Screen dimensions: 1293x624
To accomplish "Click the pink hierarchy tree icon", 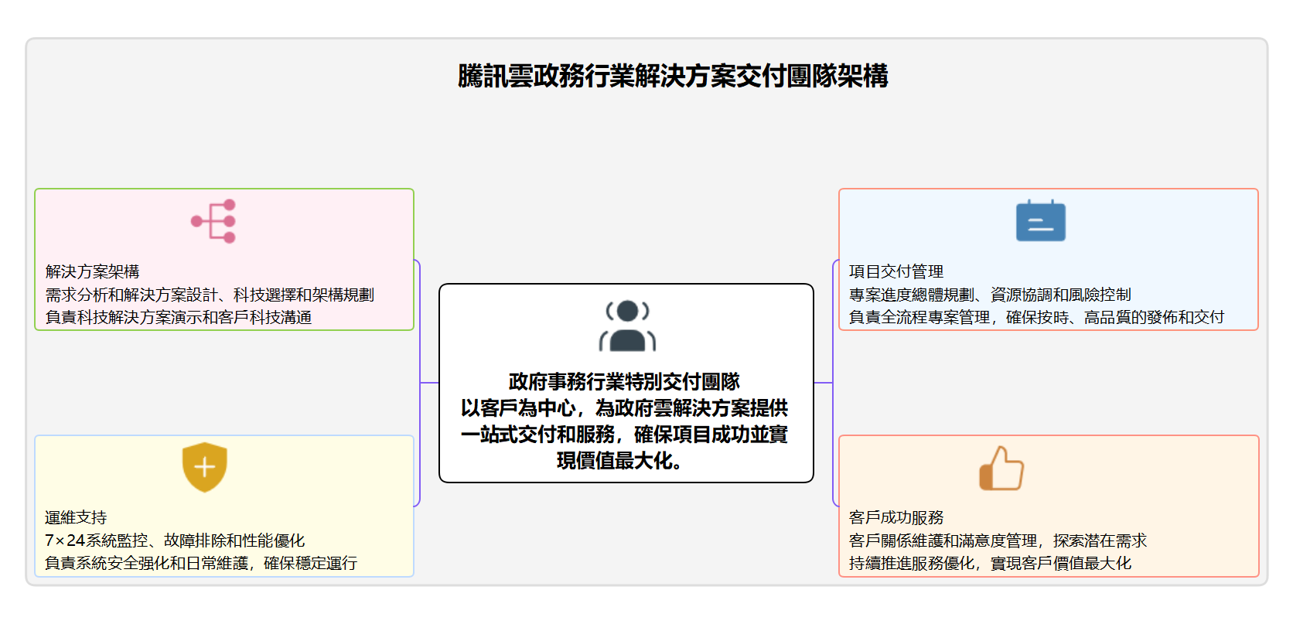I will click(x=213, y=221).
